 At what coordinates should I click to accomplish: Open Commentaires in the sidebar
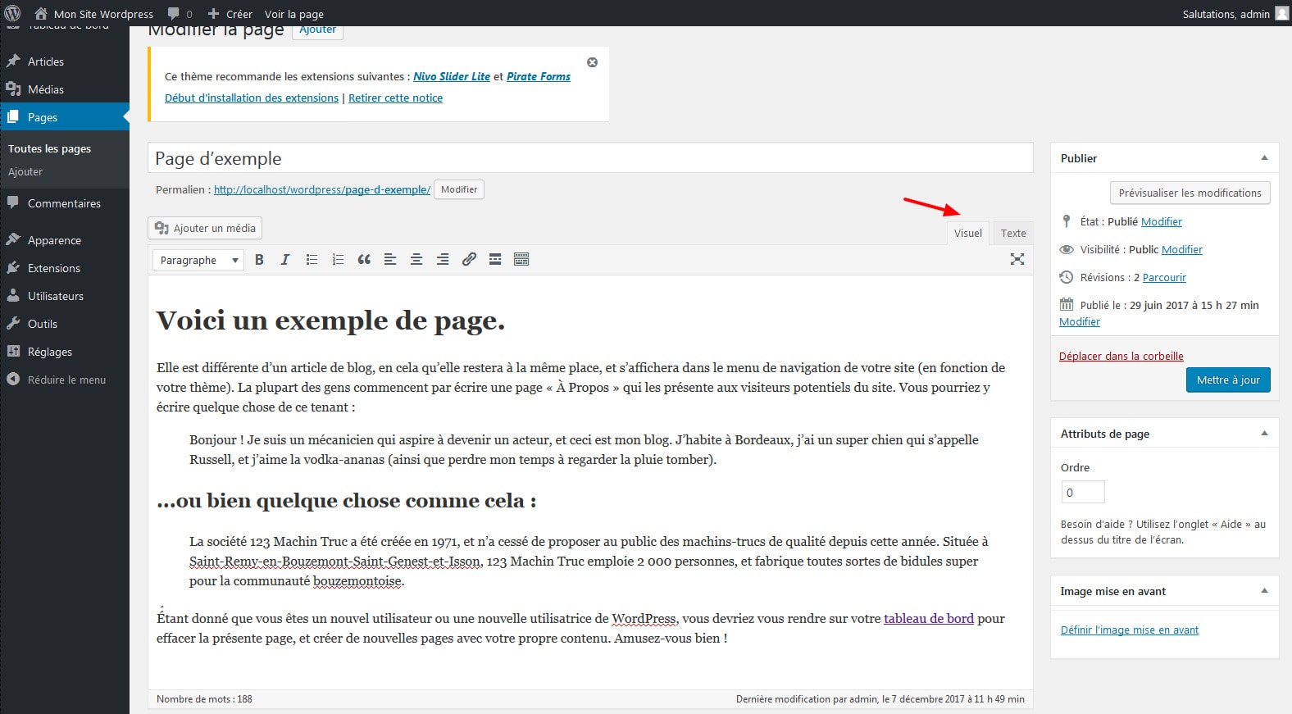click(65, 203)
